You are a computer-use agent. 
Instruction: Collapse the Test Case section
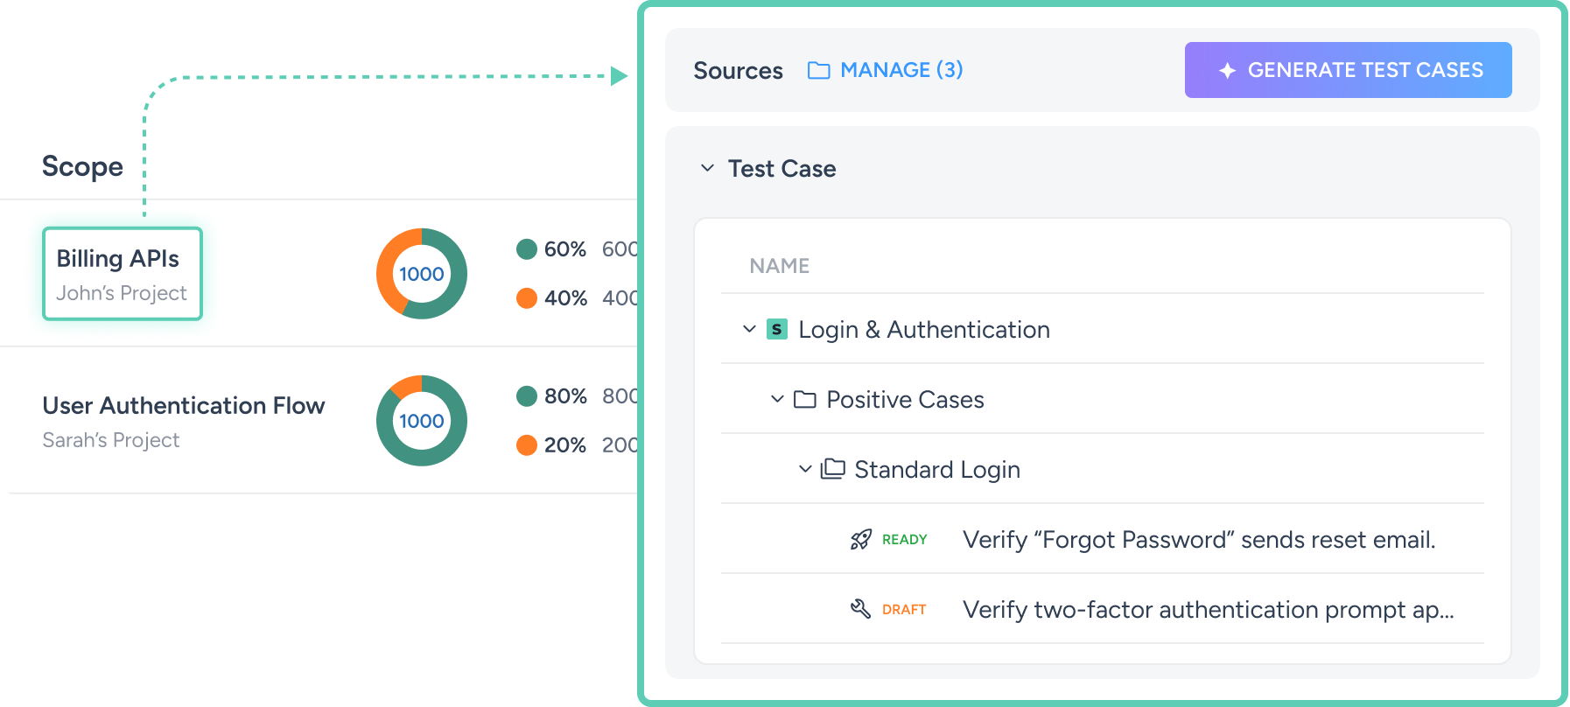click(707, 168)
